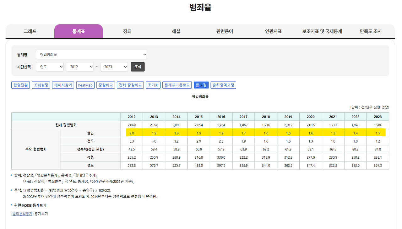Click the 2023 column header cell
Image resolution: width=402 pixels, height=229 pixels.
(378, 117)
